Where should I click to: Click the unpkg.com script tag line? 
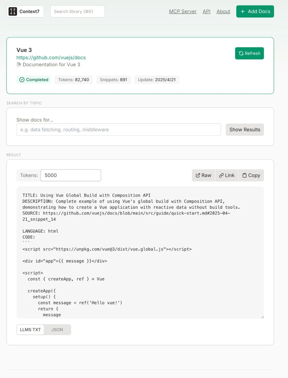pos(107,249)
